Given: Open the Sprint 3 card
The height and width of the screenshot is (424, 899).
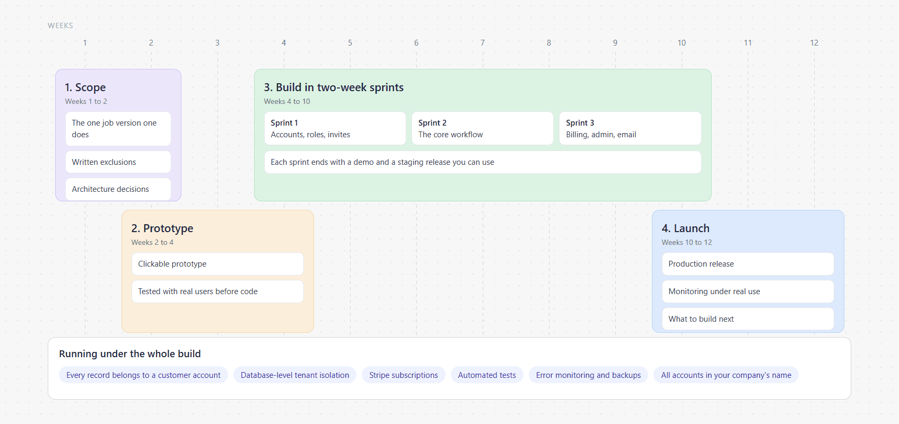Looking at the screenshot, I should tap(630, 128).
